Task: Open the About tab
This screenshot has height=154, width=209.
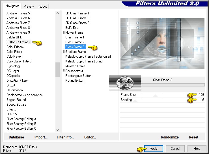Action: pos(43,6)
